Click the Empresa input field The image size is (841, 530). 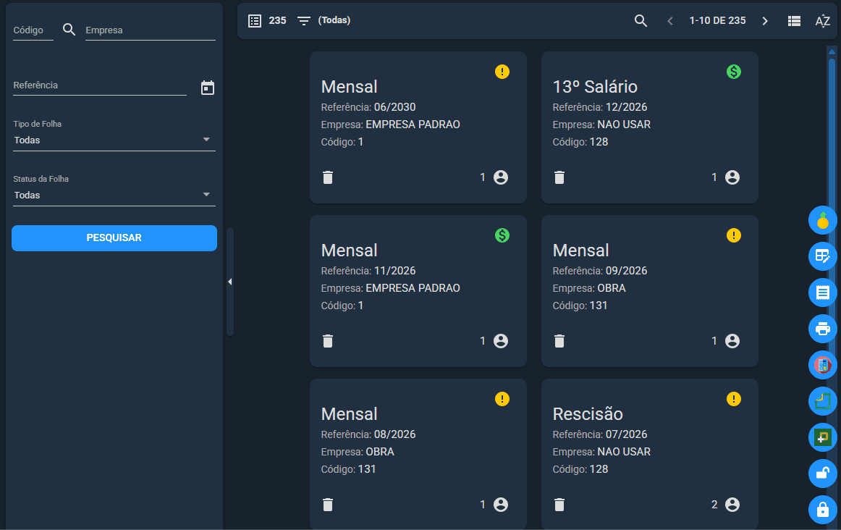pos(151,30)
